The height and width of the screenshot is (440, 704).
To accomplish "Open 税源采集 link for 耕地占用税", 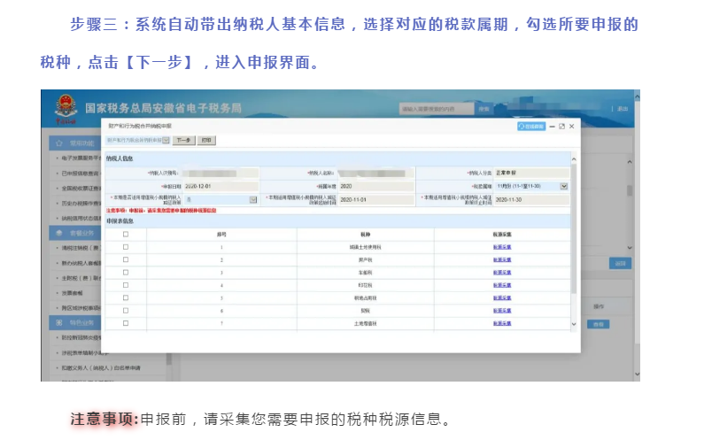I will pos(502,298).
